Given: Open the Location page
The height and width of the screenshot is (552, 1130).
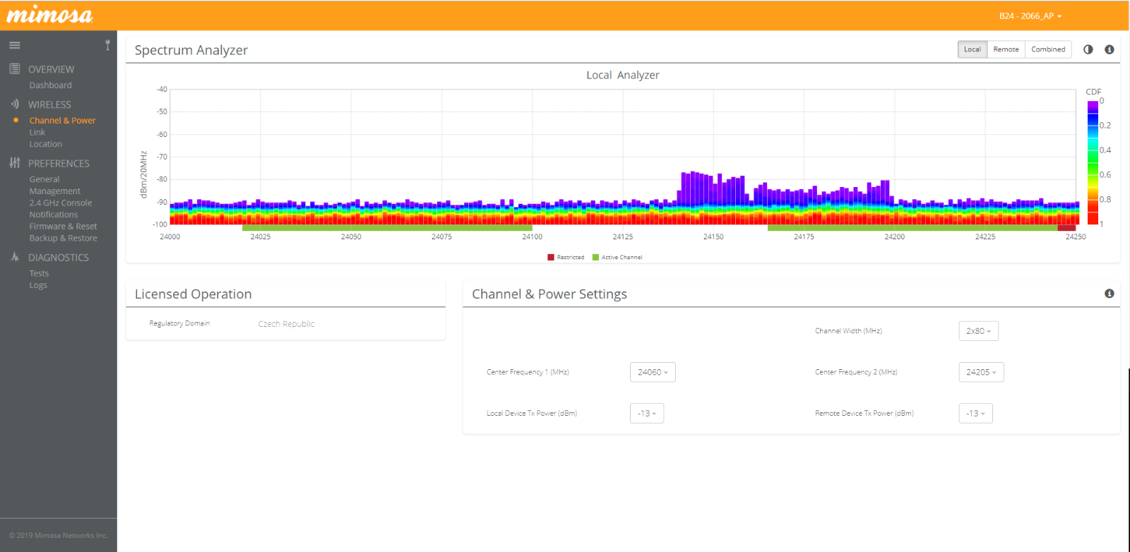Looking at the screenshot, I should tap(46, 144).
